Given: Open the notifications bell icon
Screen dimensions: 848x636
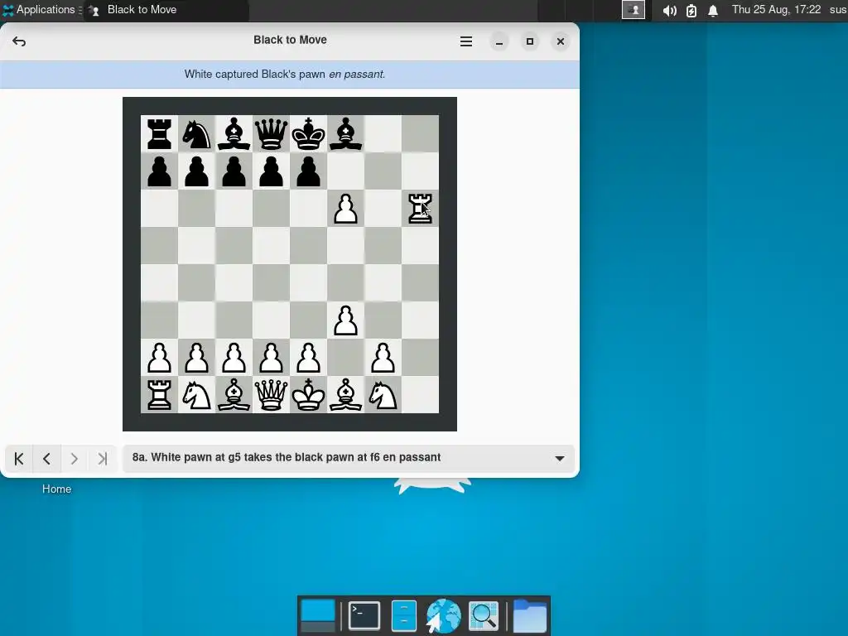Looking at the screenshot, I should coord(713,10).
